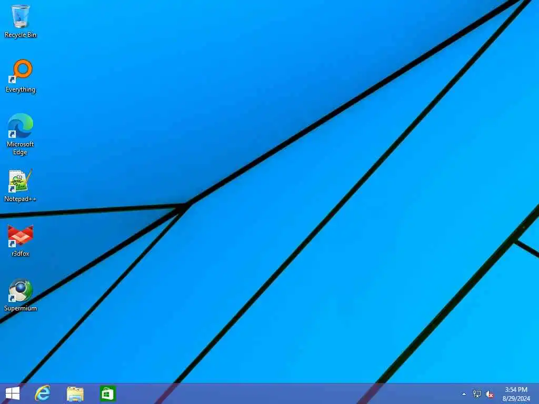Viewport: 539px width, 404px height.
Task: Open the Windows Start button
Action: point(13,393)
